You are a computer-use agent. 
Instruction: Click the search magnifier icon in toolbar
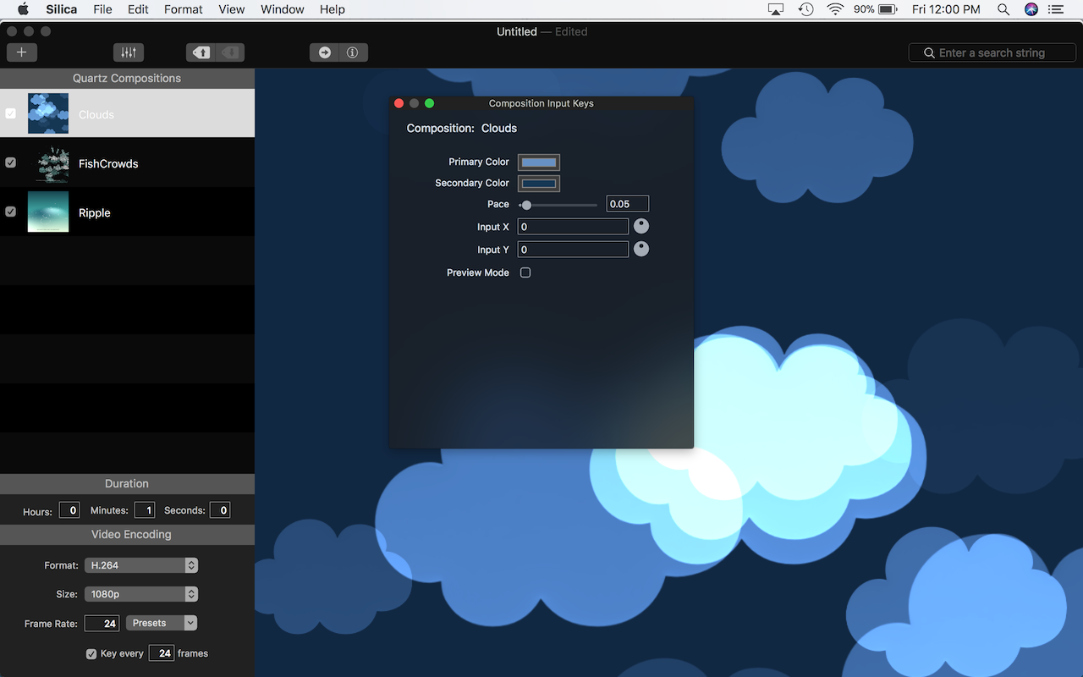click(929, 52)
